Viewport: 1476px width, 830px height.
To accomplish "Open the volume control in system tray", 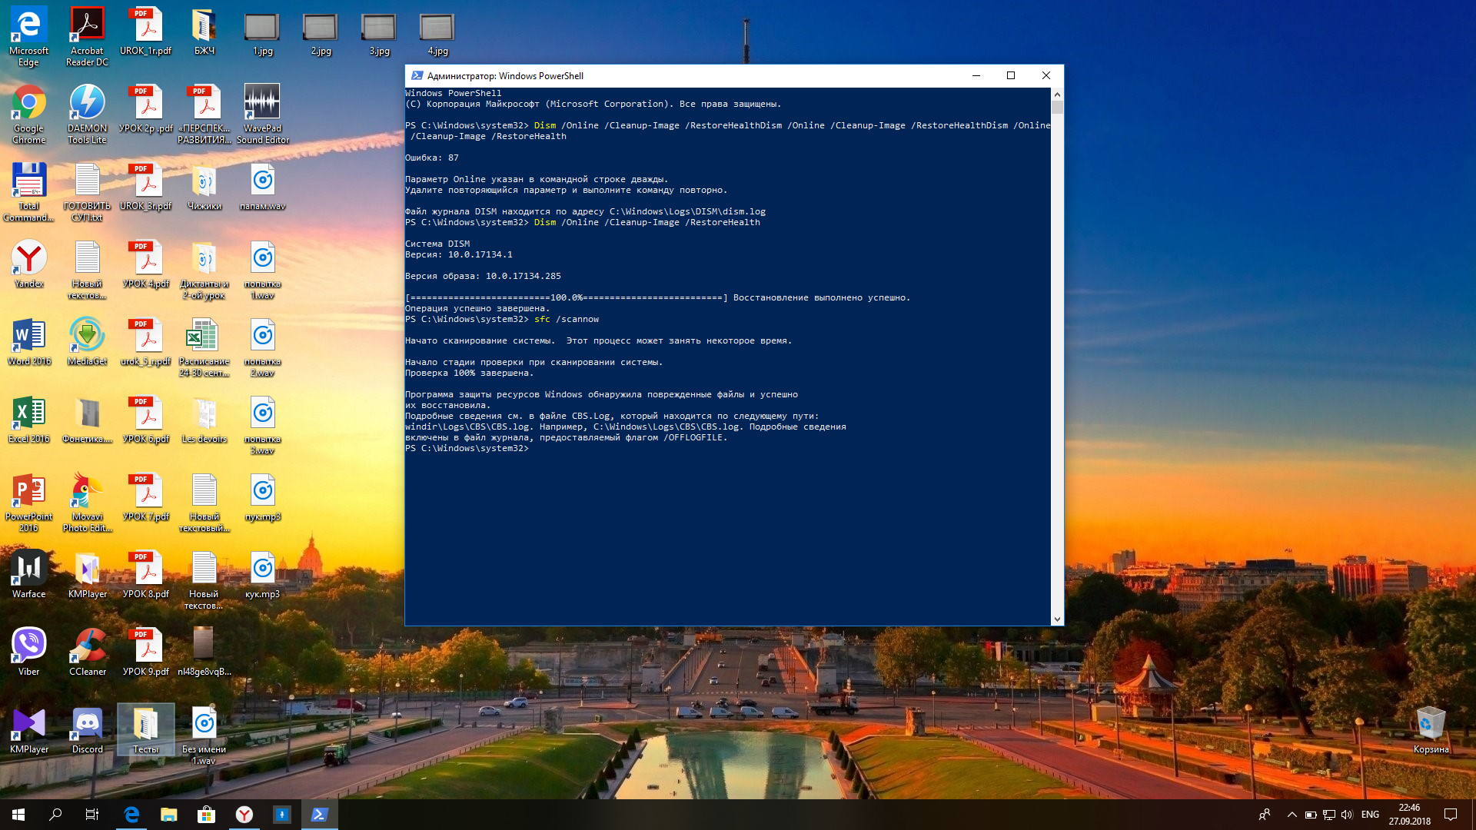I will click(1347, 815).
